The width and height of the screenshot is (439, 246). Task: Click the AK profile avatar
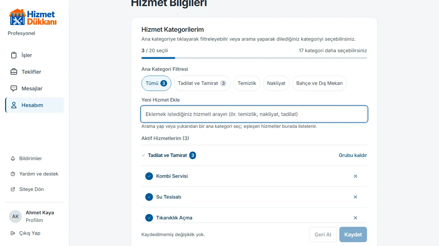15,217
